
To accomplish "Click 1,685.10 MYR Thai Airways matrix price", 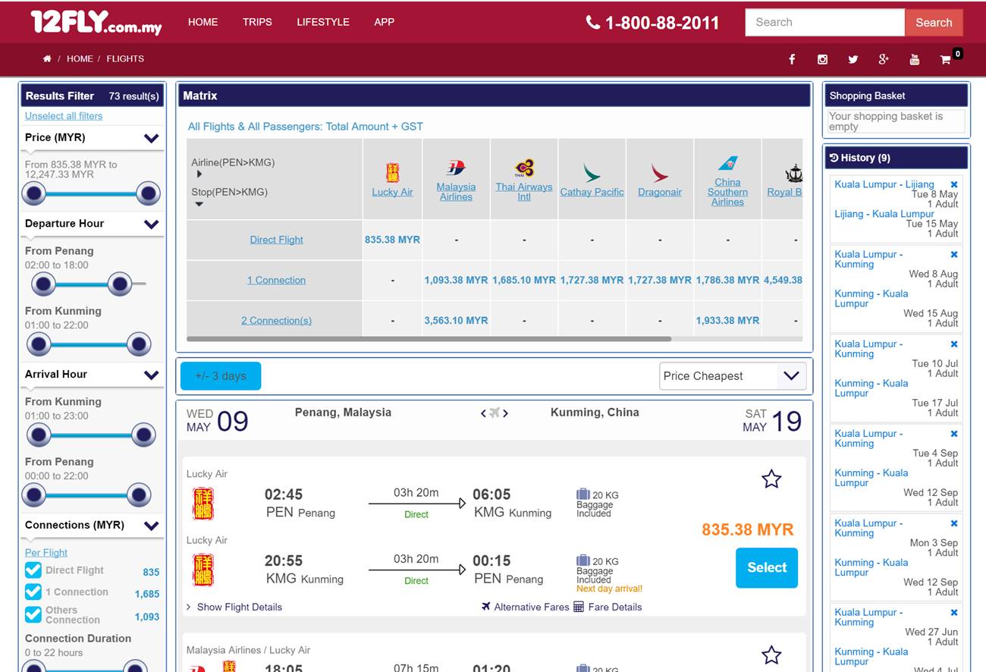I will coord(524,280).
